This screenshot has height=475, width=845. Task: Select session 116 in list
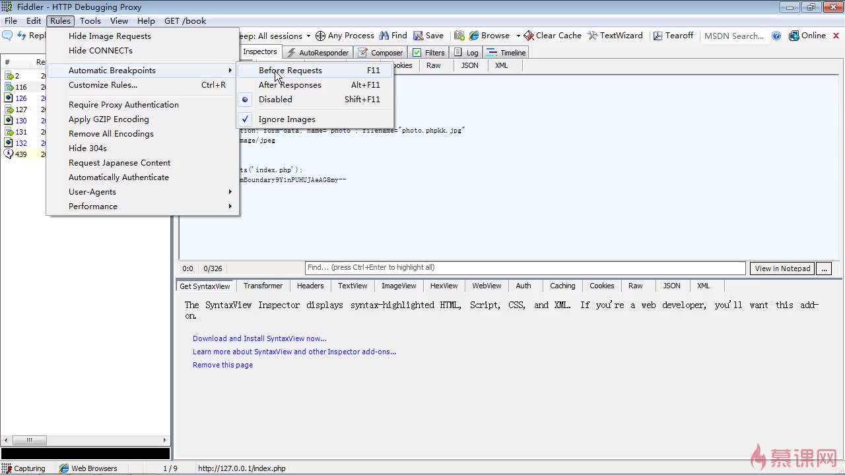click(23, 87)
